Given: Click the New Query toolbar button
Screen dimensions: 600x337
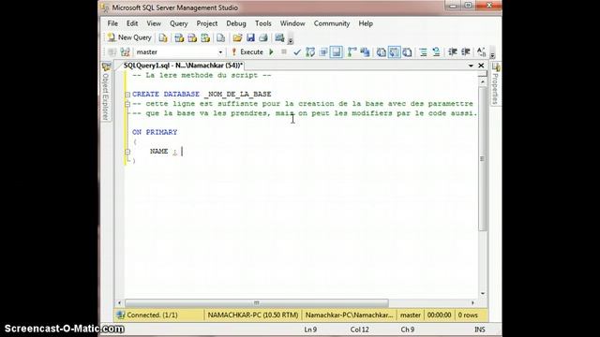Looking at the screenshot, I should pos(129,37).
